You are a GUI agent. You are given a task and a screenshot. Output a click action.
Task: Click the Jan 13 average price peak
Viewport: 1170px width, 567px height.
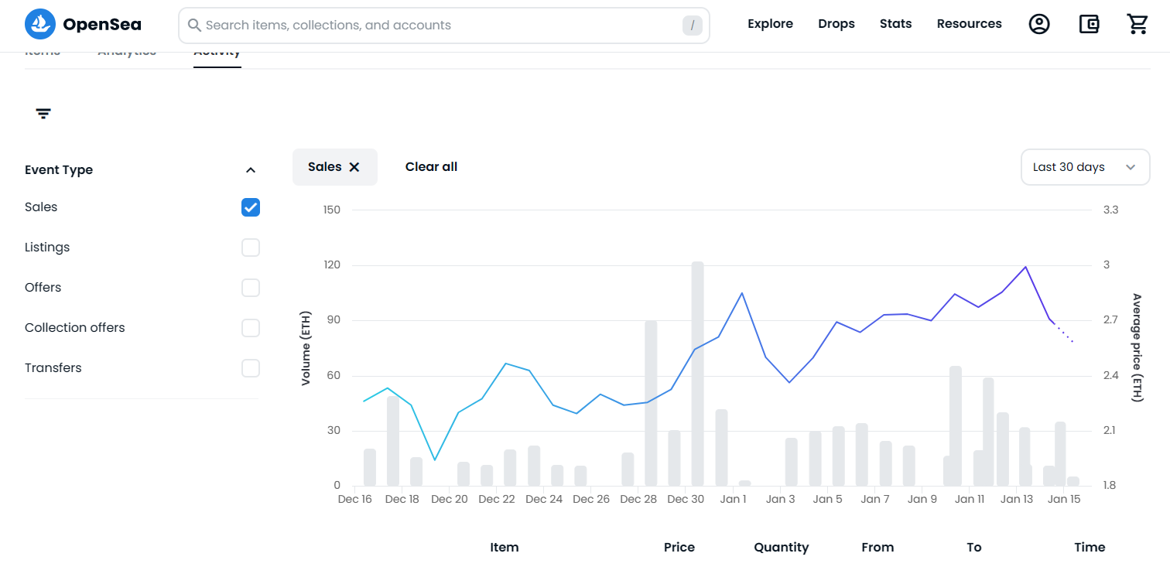(x=1025, y=267)
